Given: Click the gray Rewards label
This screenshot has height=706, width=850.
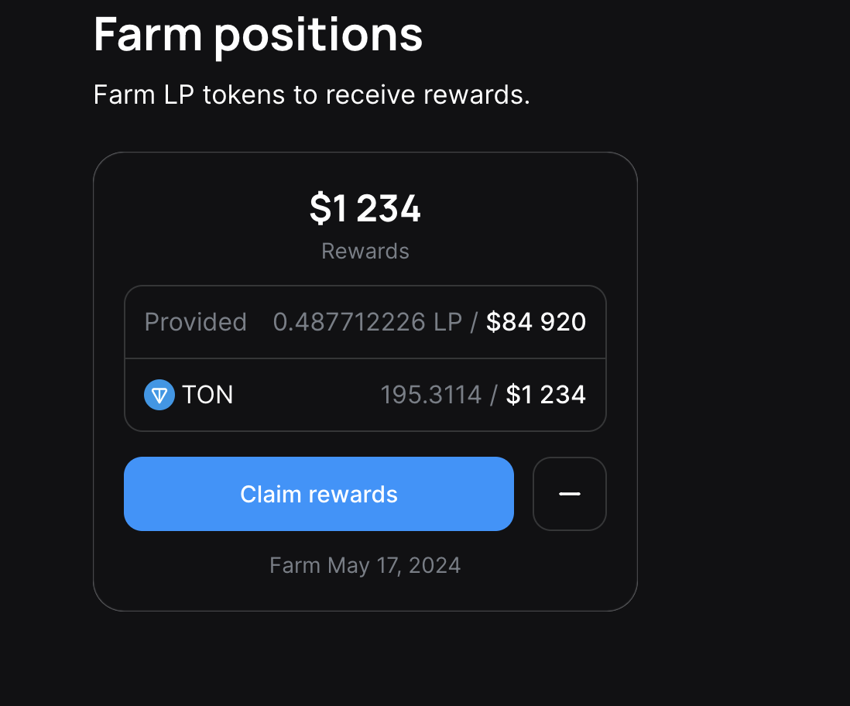Looking at the screenshot, I should [x=365, y=252].
